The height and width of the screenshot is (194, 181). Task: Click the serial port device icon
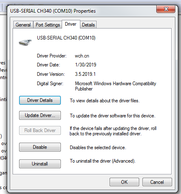pos(25,42)
